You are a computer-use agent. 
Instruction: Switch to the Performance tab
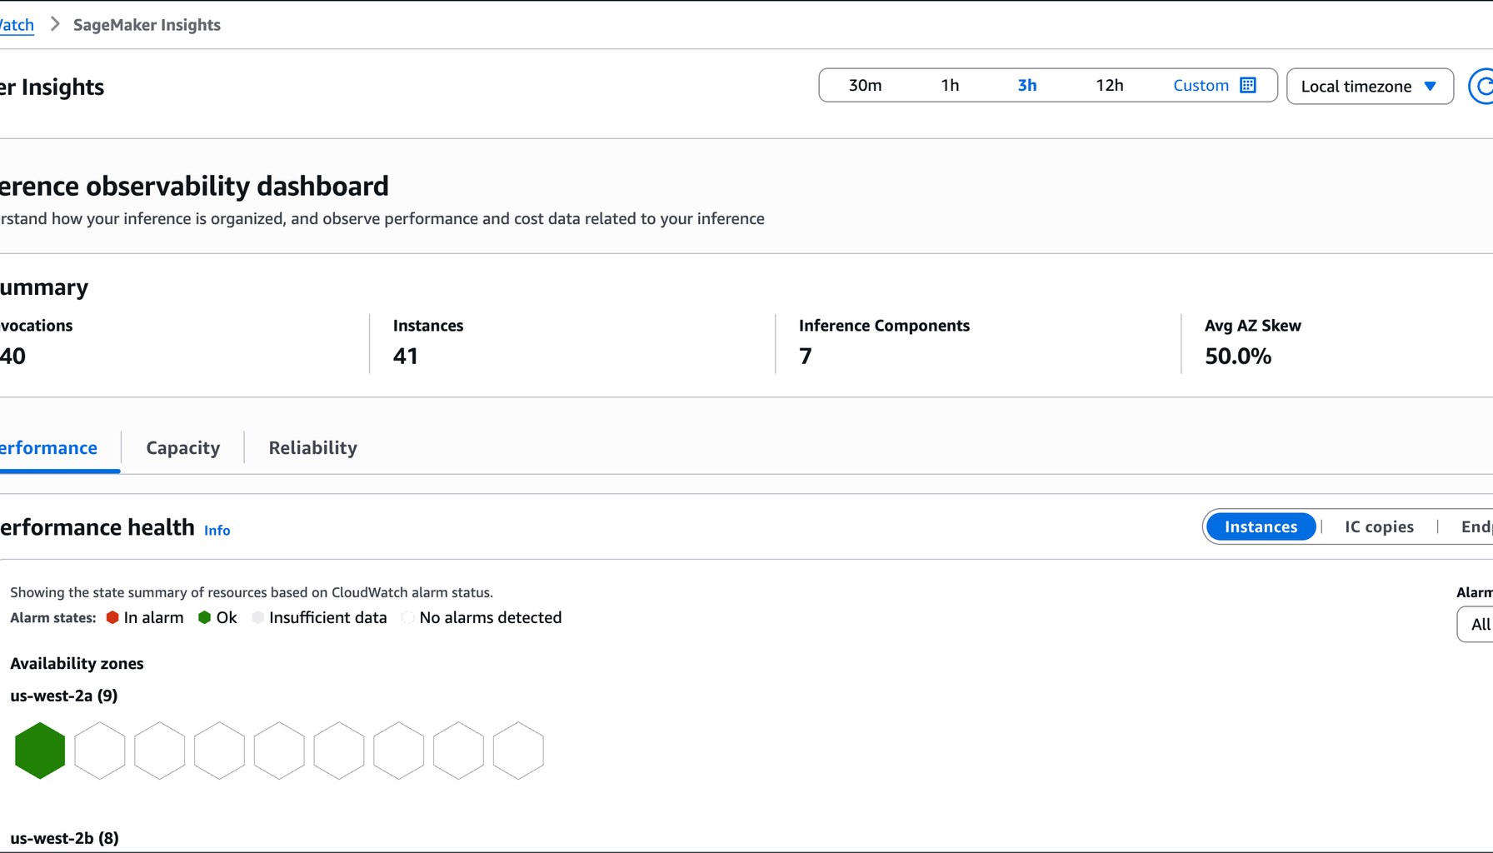coord(48,448)
